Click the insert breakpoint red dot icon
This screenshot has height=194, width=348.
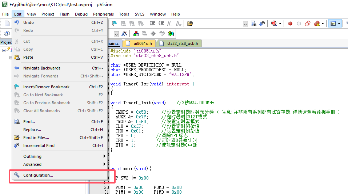pyautogui.click(x=290, y=24)
